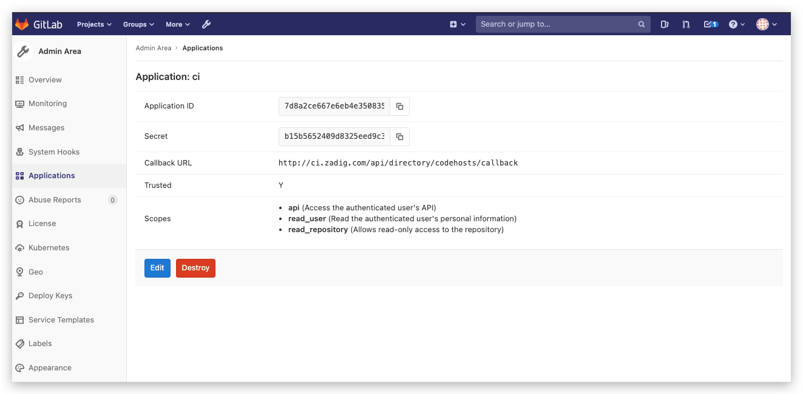Copy the Application ID to clipboard
Screen dimensions: 803x394
click(399, 106)
